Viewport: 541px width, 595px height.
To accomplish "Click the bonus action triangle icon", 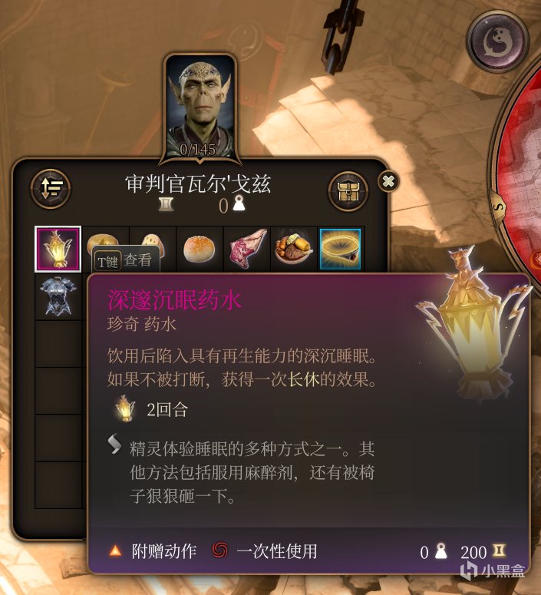I will (115, 551).
